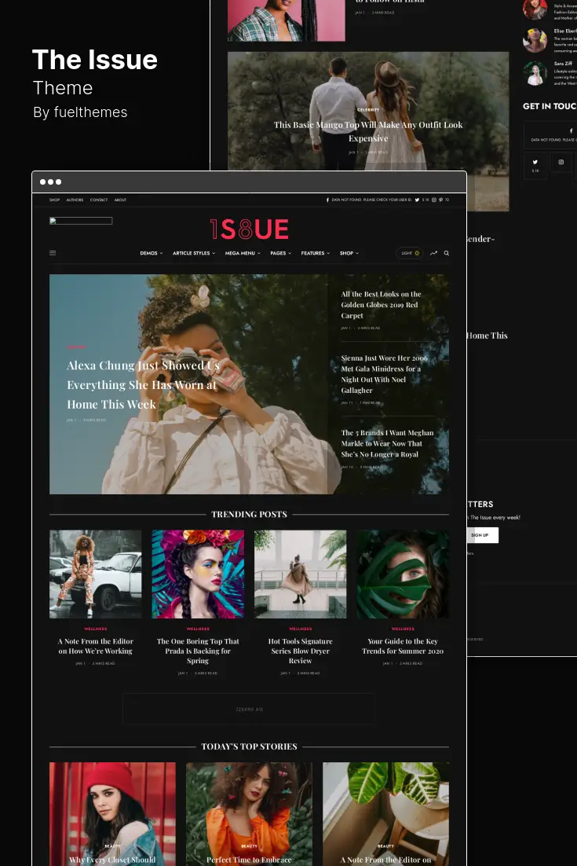Click the thumbnail of figure in beige coat
Viewport: 577px width, 866px height.
click(300, 574)
